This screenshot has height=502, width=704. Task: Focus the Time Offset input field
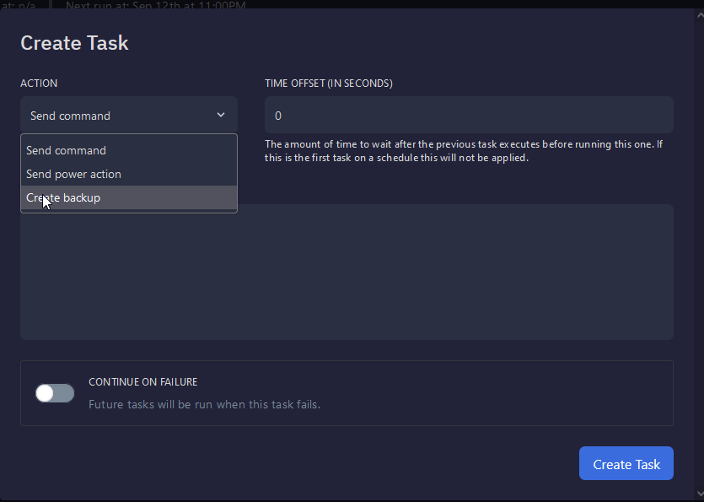tap(468, 115)
